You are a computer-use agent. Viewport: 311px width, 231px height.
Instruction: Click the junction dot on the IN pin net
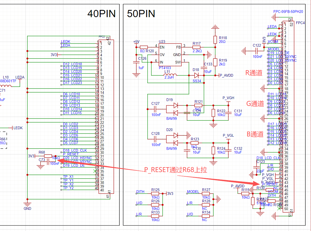[151, 62]
